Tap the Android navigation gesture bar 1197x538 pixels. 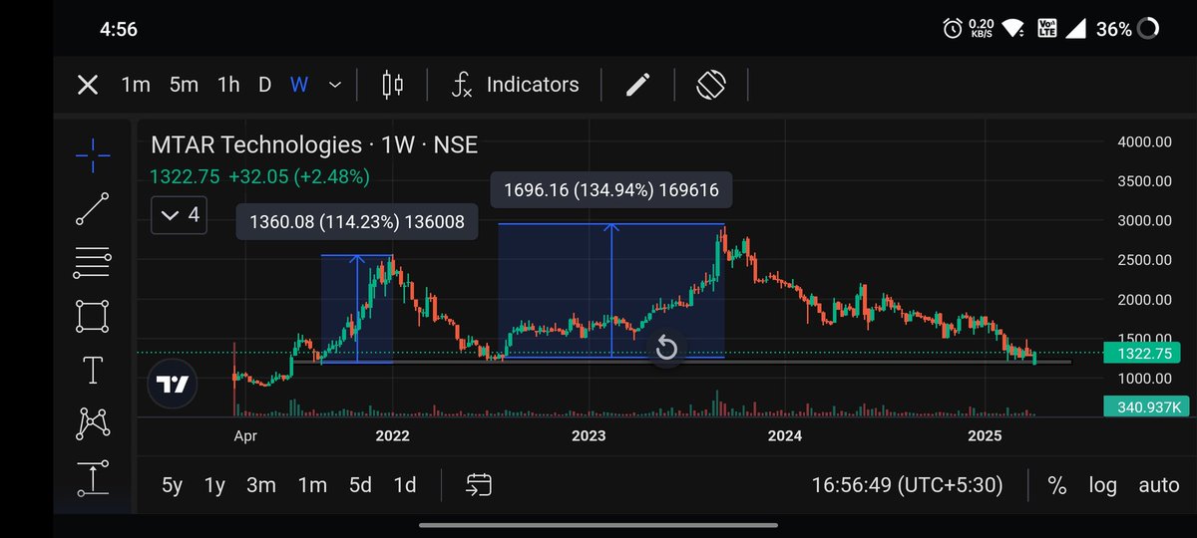coord(598,525)
